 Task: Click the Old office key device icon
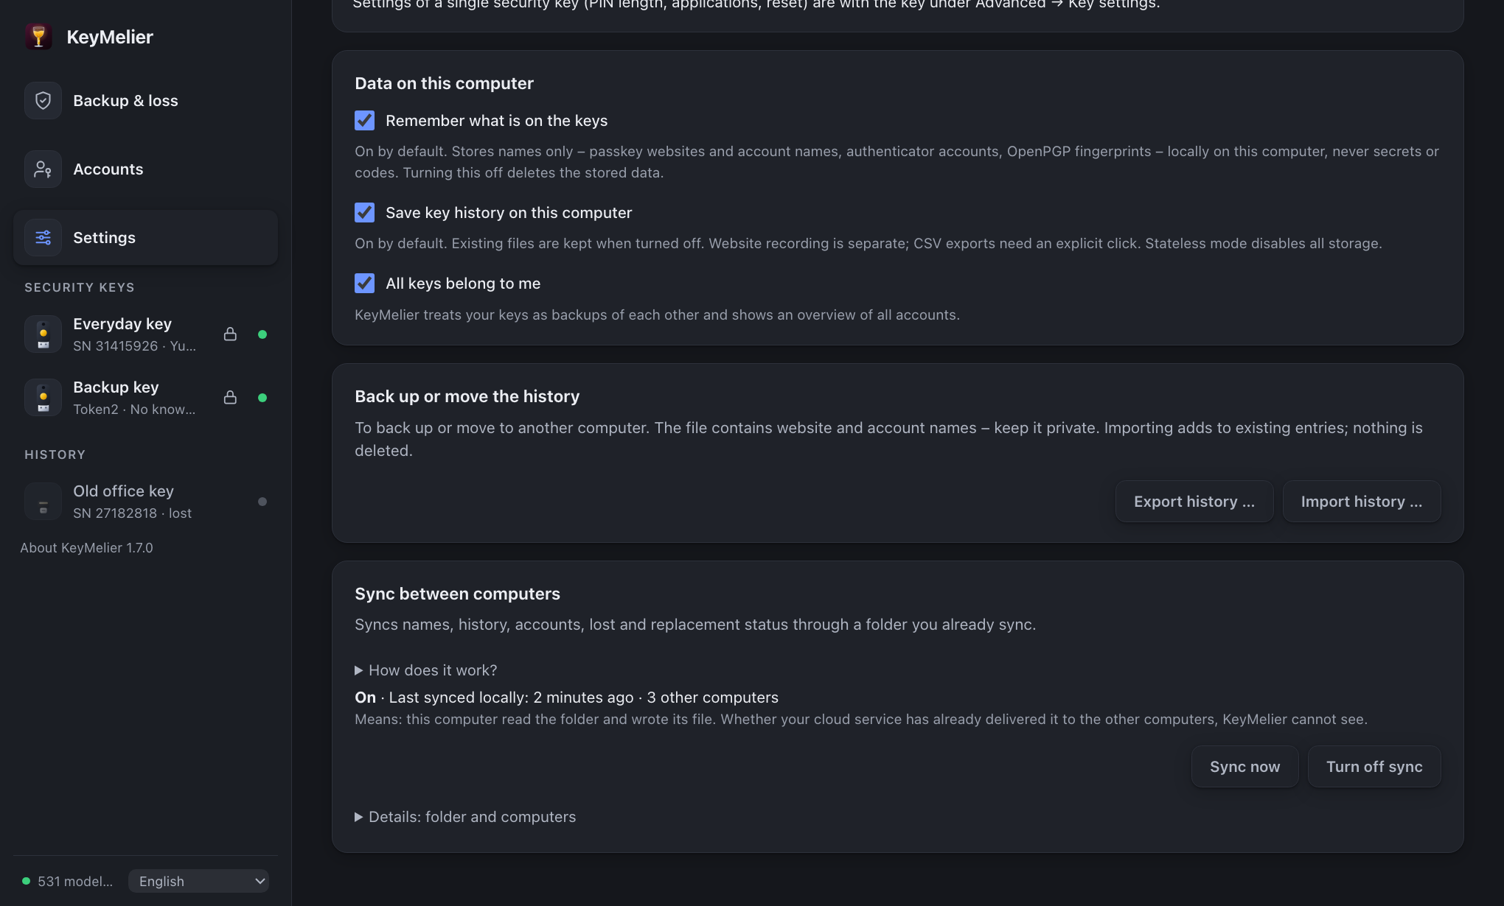pyautogui.click(x=43, y=502)
